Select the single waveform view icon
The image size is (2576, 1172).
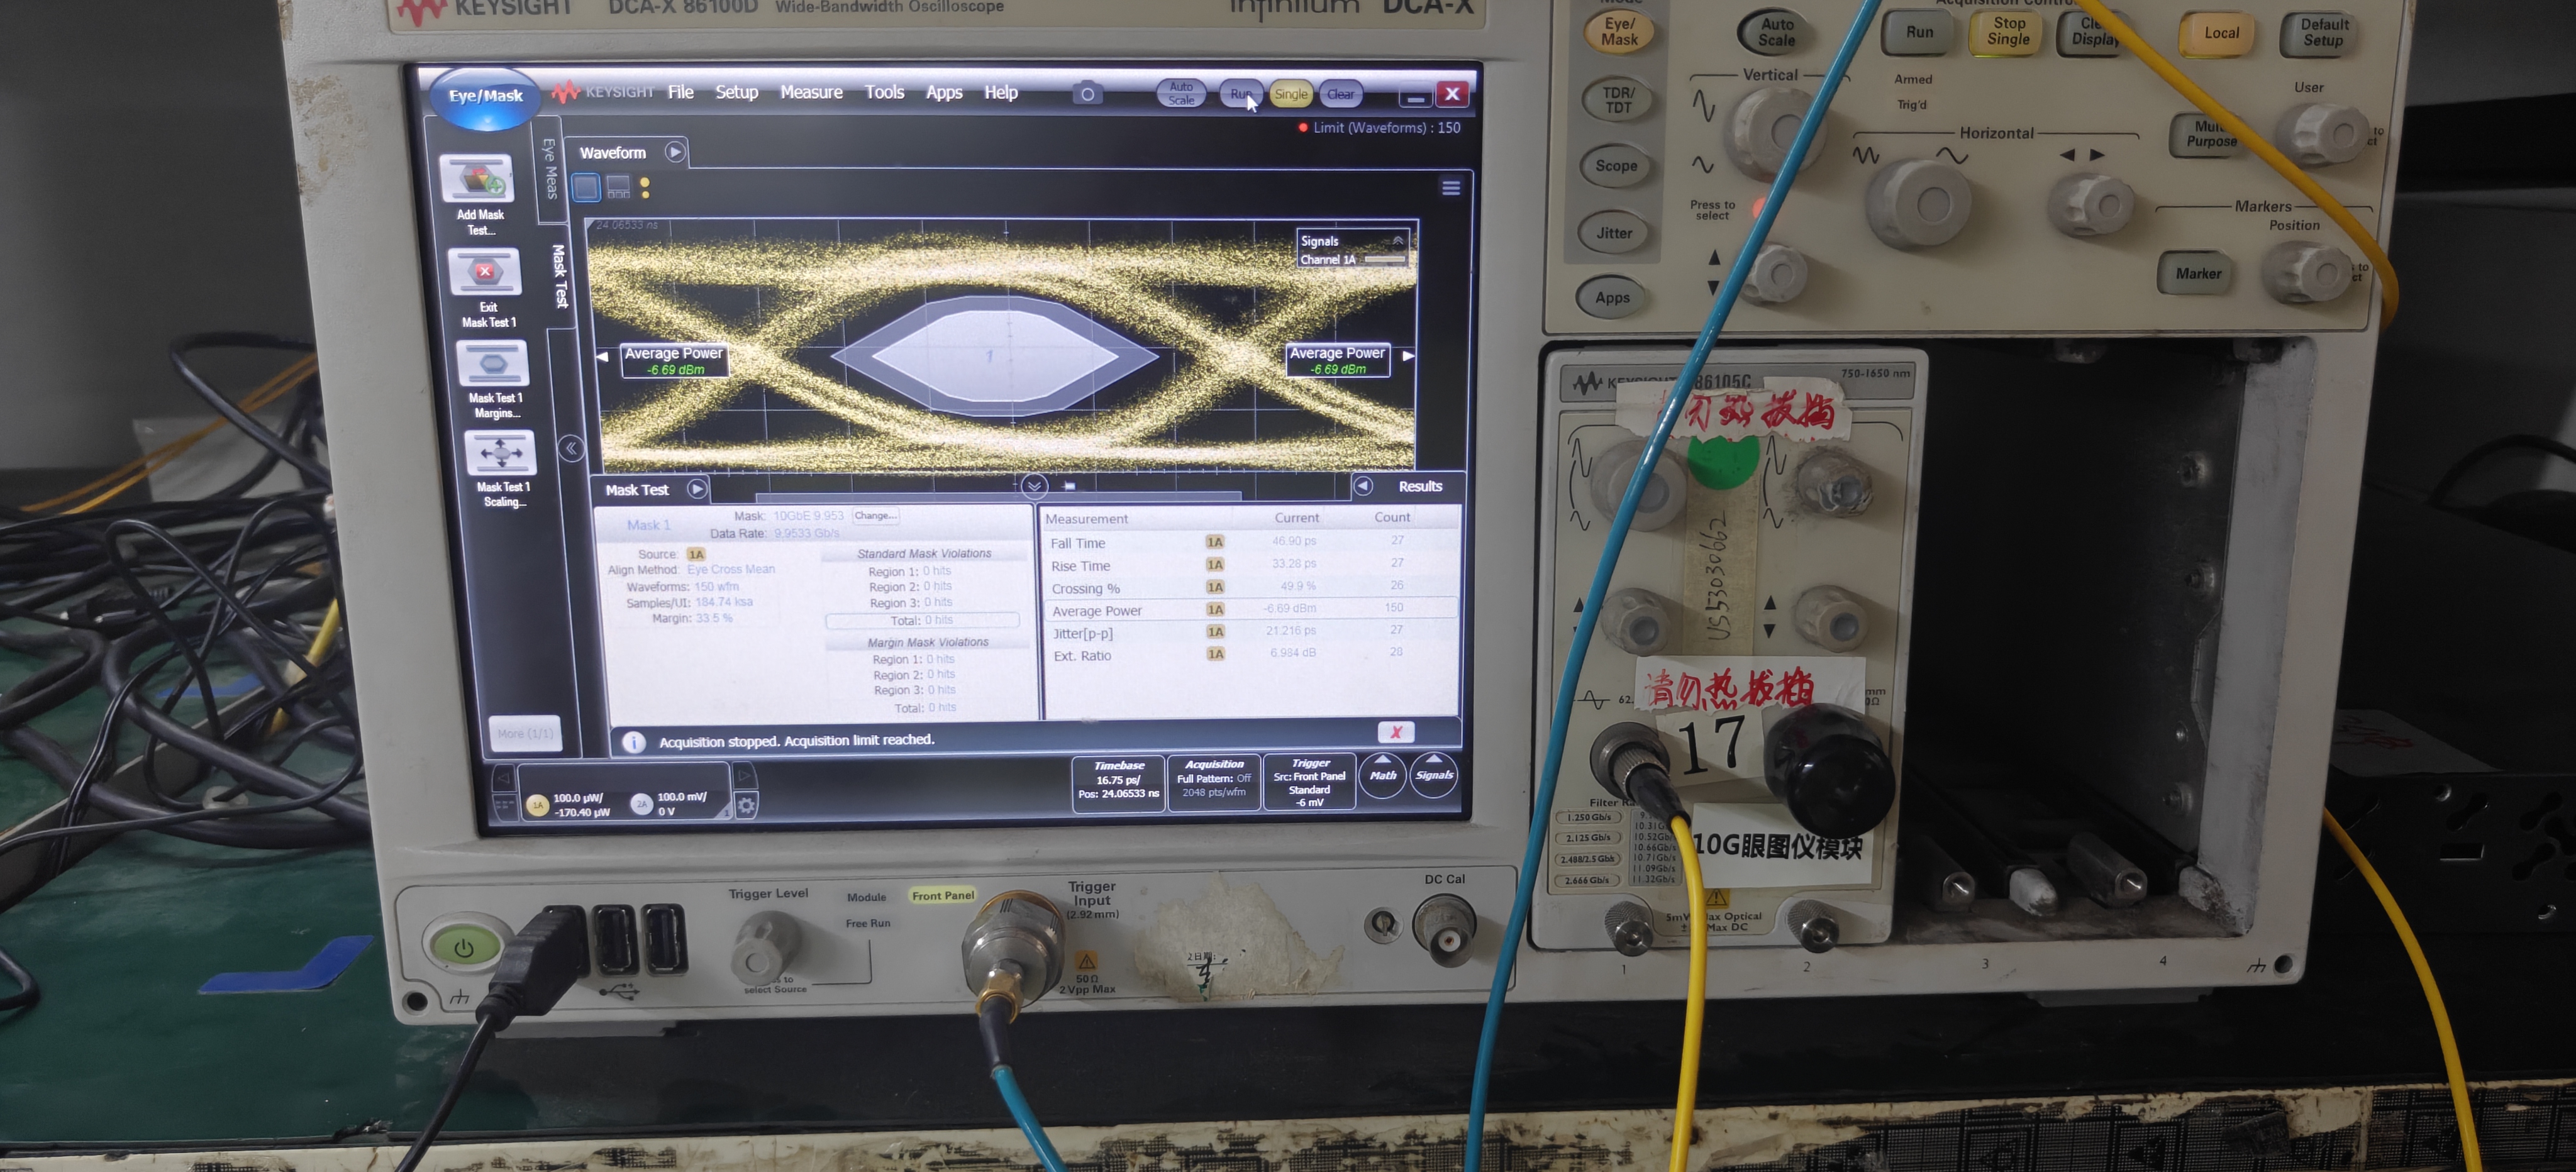coord(586,187)
